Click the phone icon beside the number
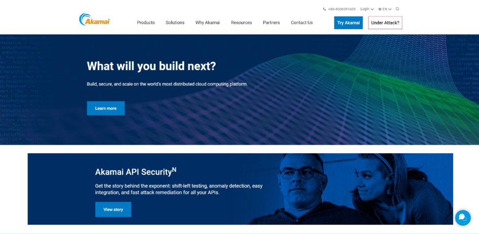The width and height of the screenshot is (479, 234). point(325,9)
